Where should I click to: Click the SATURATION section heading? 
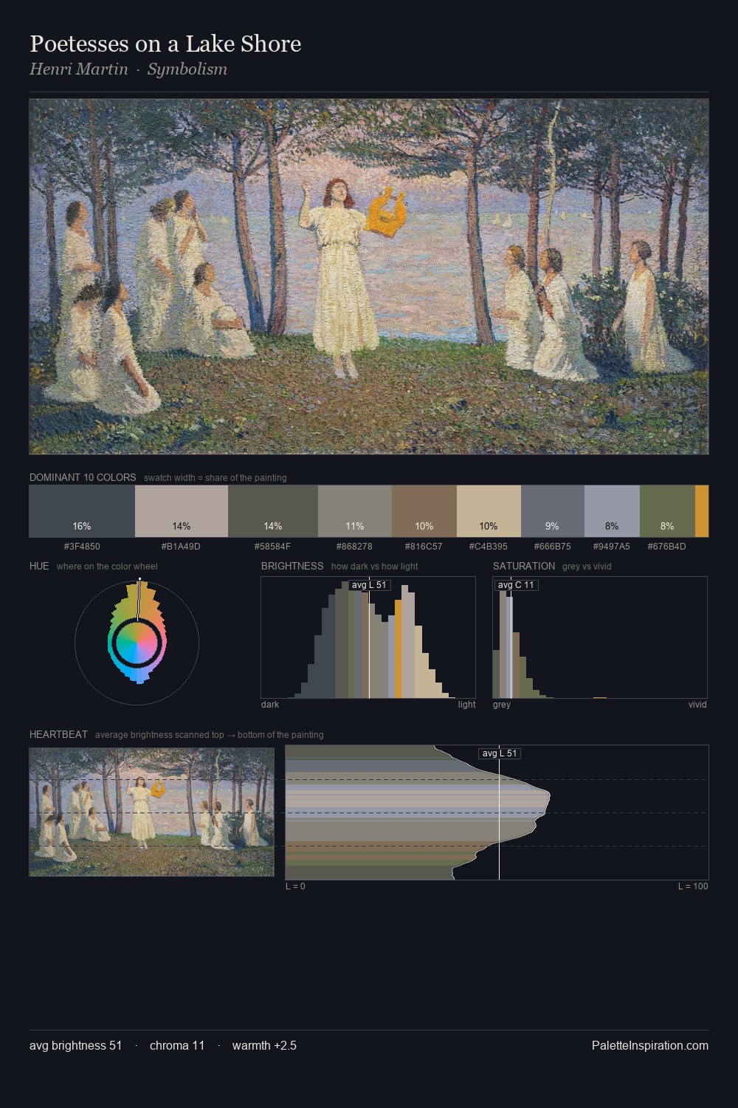click(524, 566)
